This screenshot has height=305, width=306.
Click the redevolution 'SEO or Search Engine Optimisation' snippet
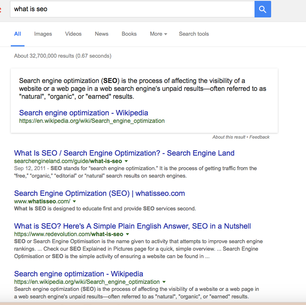pos(138,249)
